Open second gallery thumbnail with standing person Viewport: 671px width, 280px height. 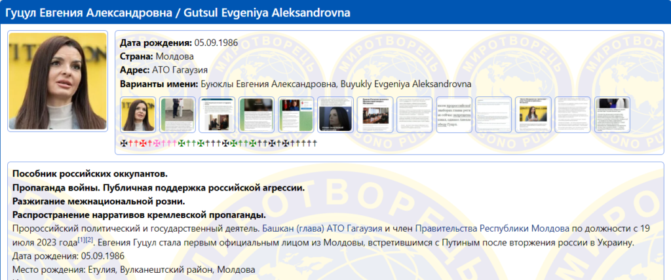178,115
